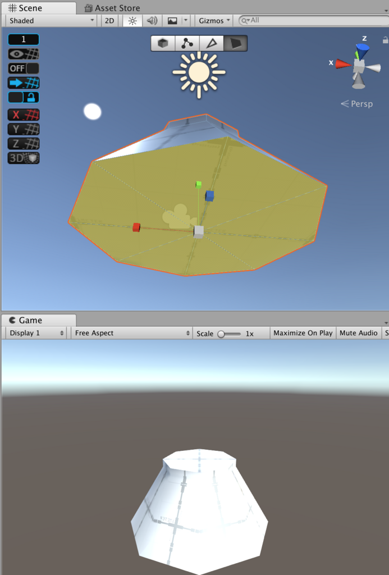Click the white mesh in Game view

tap(199, 511)
